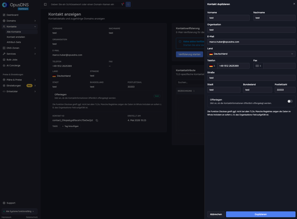Image resolution: width=297 pixels, height=219 pixels.
Task: Expand the Entwickler chevron
Action: click(35, 92)
